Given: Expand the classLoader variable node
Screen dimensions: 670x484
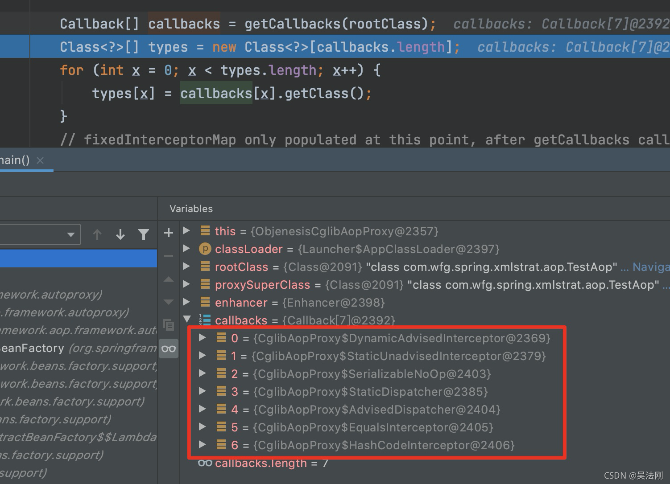Looking at the screenshot, I should [187, 249].
